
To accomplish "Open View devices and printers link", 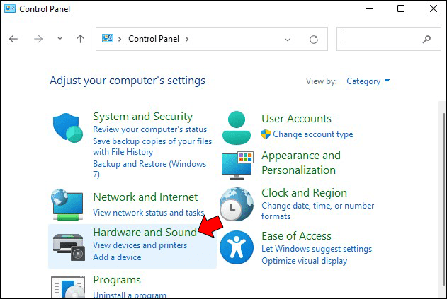I will pos(140,245).
